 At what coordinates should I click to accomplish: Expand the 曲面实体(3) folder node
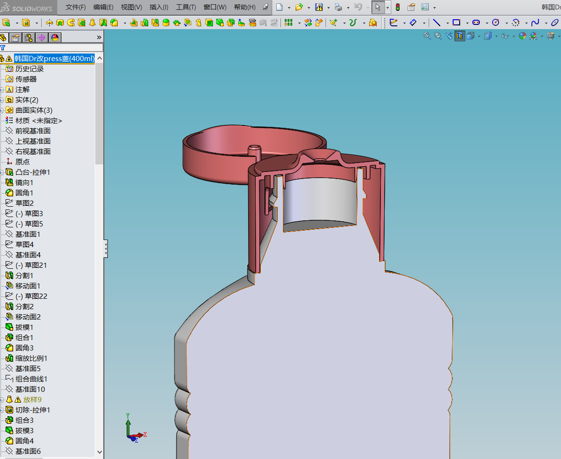click(2, 110)
